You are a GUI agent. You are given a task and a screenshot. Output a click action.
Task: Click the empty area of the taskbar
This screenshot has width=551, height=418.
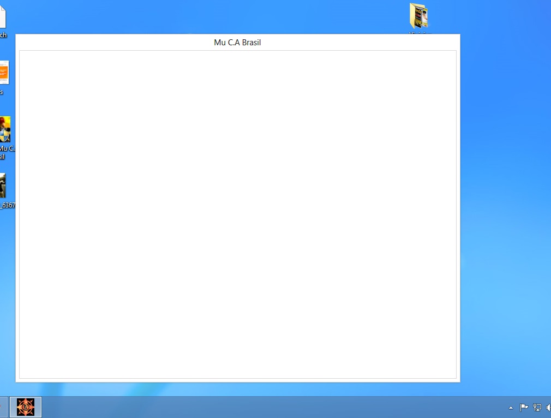tap(273, 407)
